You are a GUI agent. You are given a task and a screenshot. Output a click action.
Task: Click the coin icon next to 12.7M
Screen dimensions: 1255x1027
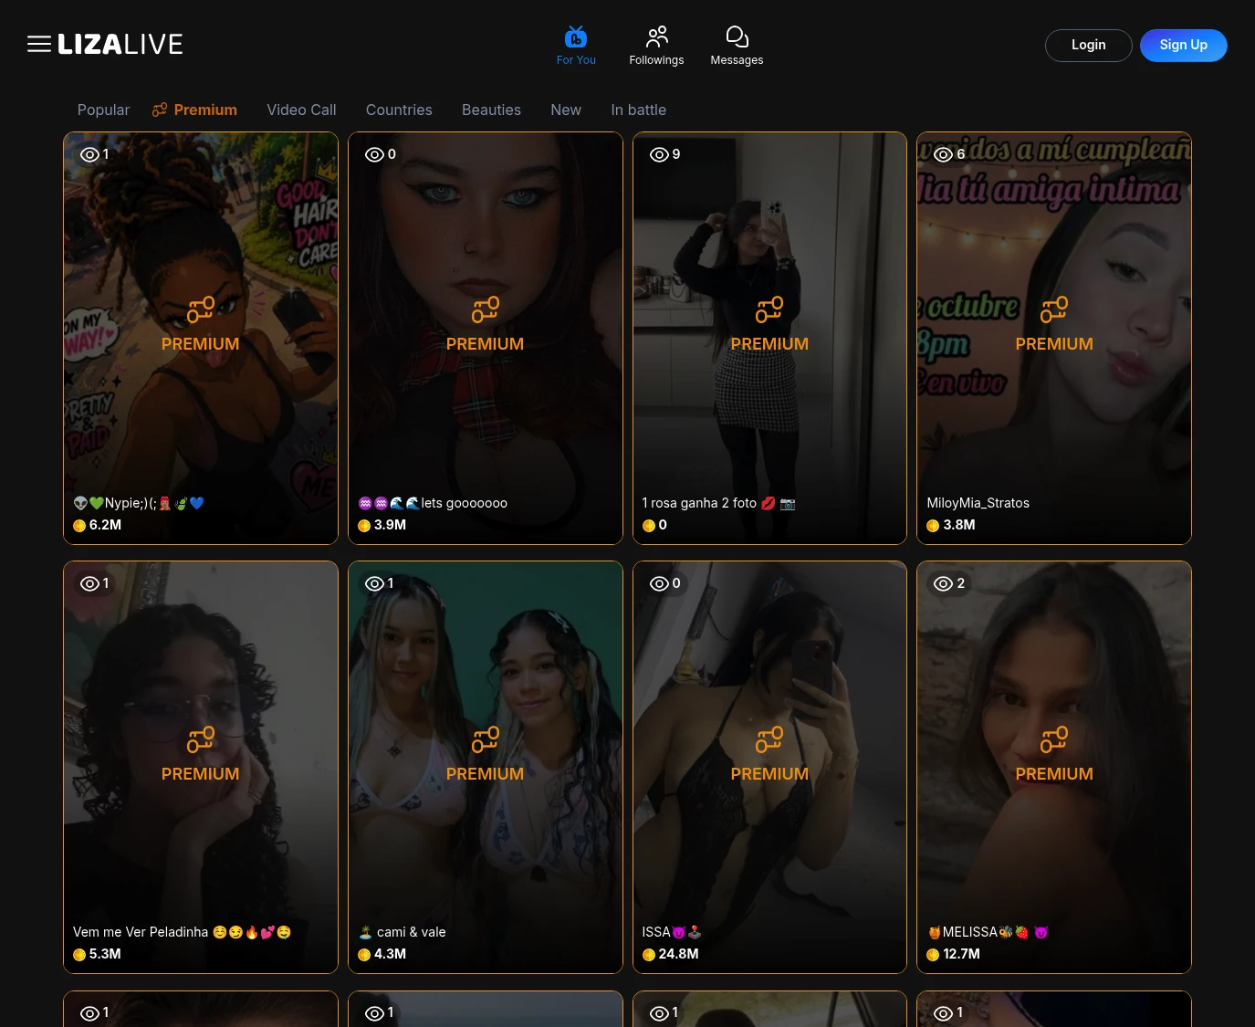pyautogui.click(x=933, y=955)
